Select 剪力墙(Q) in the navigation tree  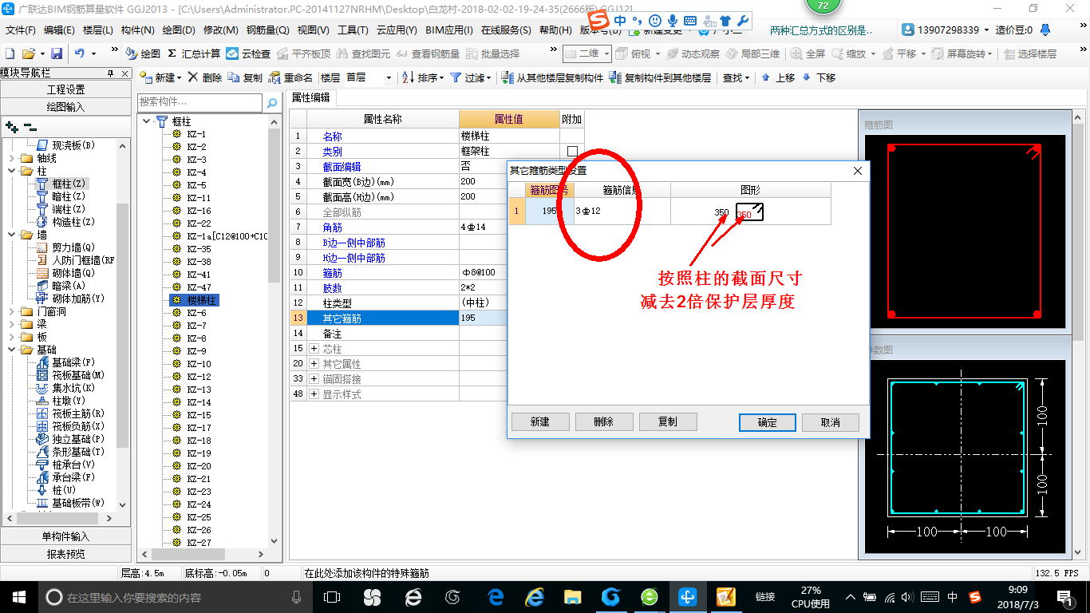pos(65,247)
